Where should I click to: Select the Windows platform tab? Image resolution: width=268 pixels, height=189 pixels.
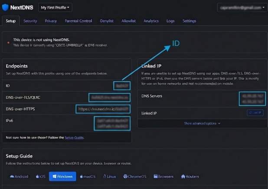[x=62, y=176]
